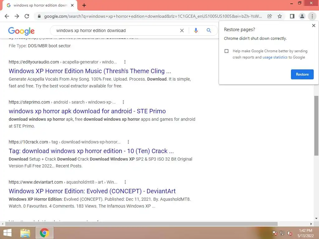The width and height of the screenshot is (319, 239).
Task: Select the windows xp horror edition tab
Action: point(40,5)
